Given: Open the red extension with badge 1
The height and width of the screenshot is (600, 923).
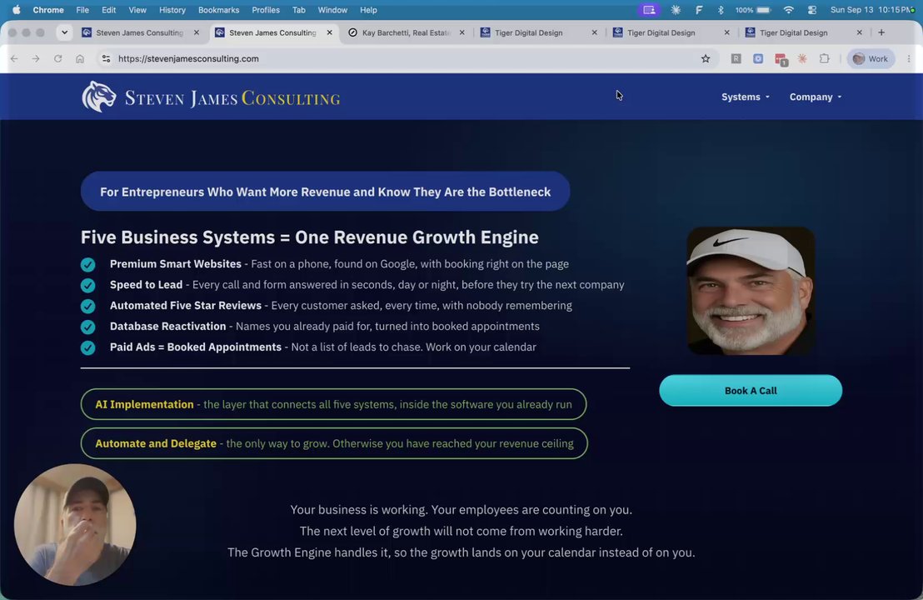Looking at the screenshot, I should [x=781, y=59].
